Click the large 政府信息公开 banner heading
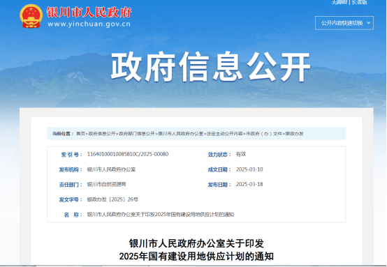 click(210, 66)
